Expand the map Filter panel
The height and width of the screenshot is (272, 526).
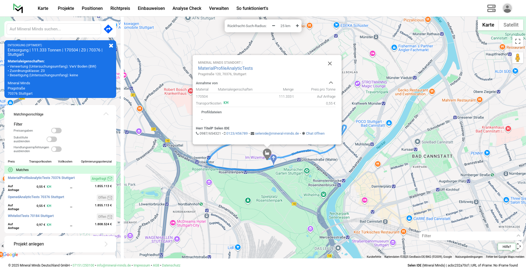tap(518, 236)
